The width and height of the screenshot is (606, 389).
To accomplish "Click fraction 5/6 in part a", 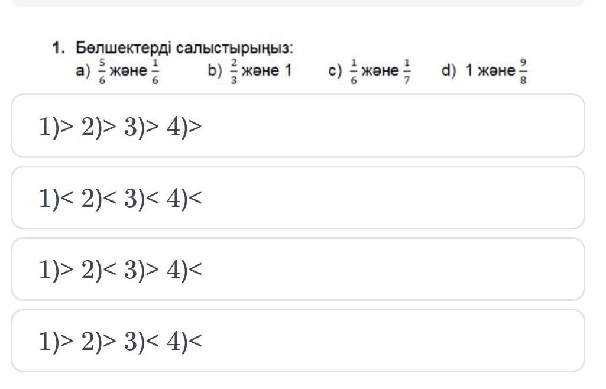I will pos(102,71).
